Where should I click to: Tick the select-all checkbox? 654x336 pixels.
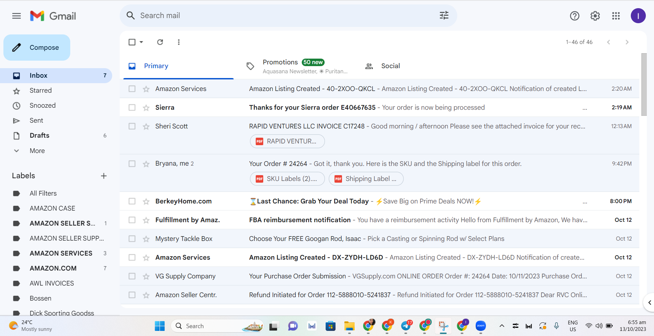[132, 42]
